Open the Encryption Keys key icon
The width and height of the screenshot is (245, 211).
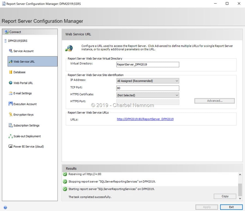[x=10, y=114]
